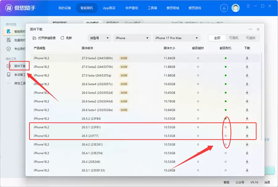Screen dimensions: 278x187
Task: Click the 消息 link in status bar
Action: click(x=267, y=182)
